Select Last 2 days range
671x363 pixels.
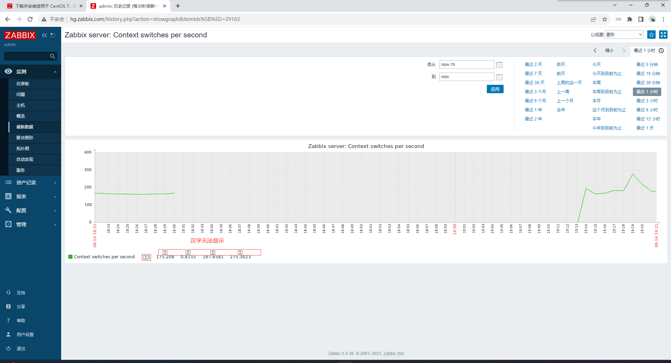[533, 65]
